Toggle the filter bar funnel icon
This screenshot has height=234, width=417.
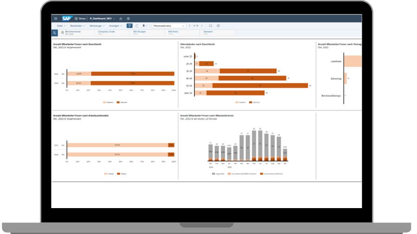pos(129,26)
